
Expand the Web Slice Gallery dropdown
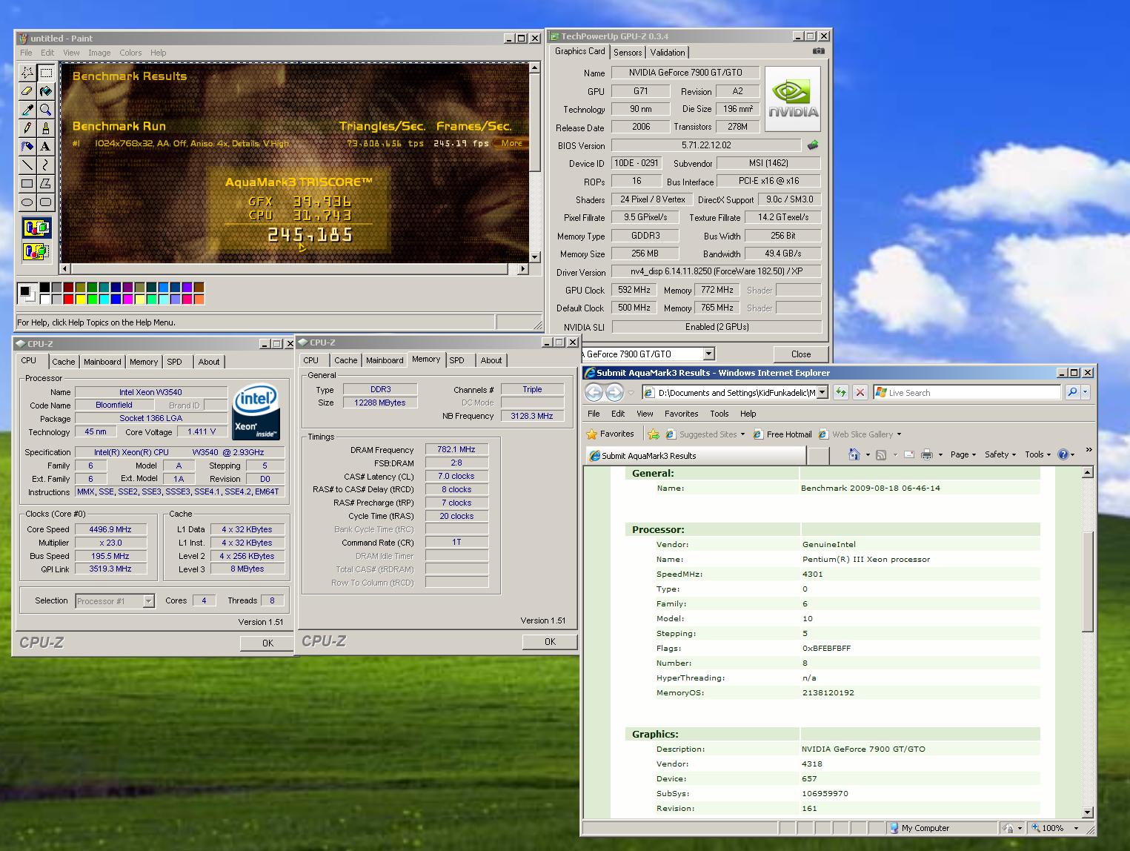pos(899,434)
